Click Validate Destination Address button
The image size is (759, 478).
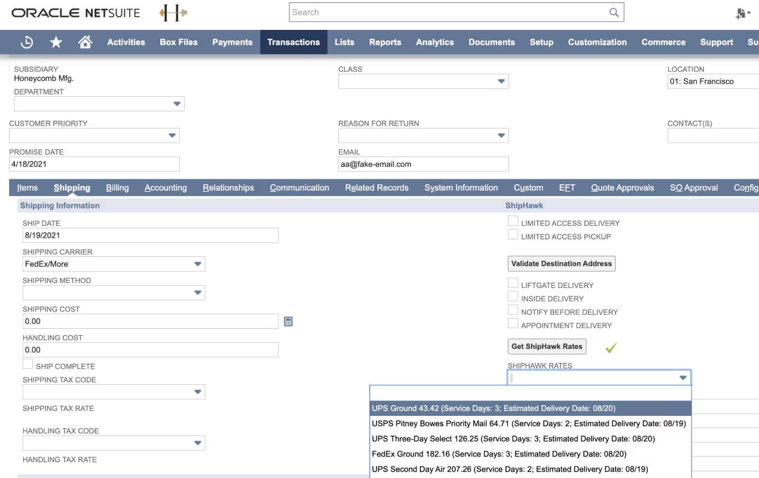(562, 263)
